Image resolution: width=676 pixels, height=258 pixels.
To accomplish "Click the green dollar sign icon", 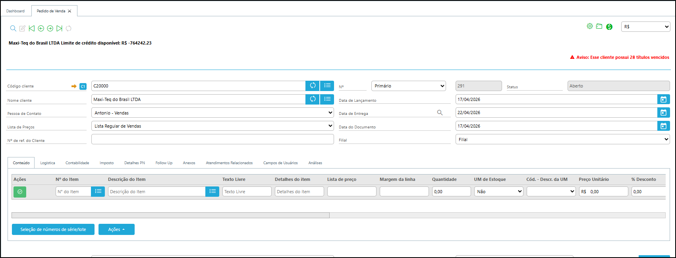I will tap(609, 27).
